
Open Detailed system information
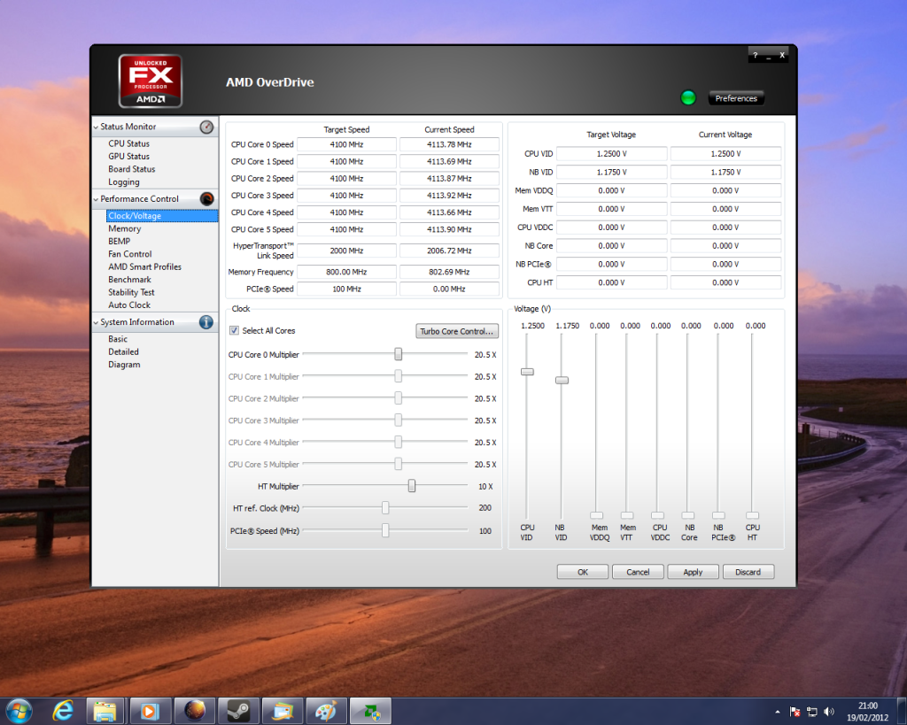coord(123,351)
